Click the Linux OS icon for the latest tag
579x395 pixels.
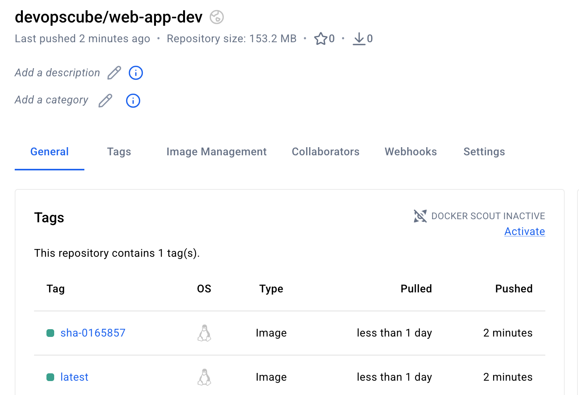[204, 376]
